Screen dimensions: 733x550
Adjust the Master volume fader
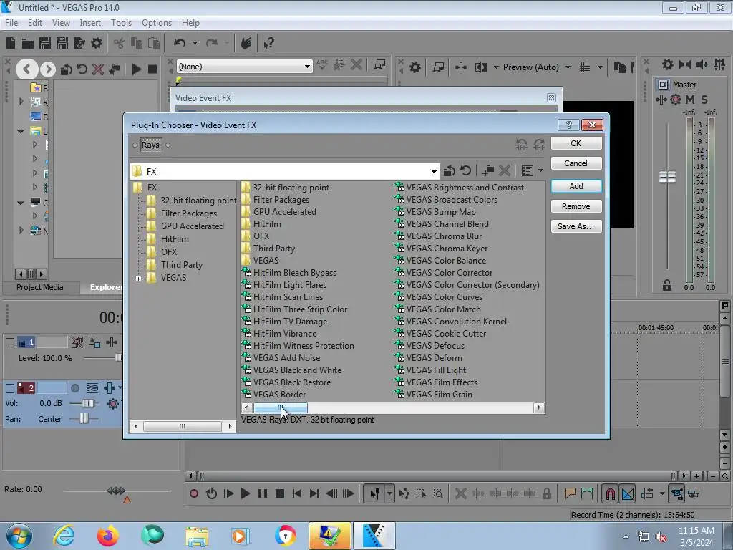point(667,178)
